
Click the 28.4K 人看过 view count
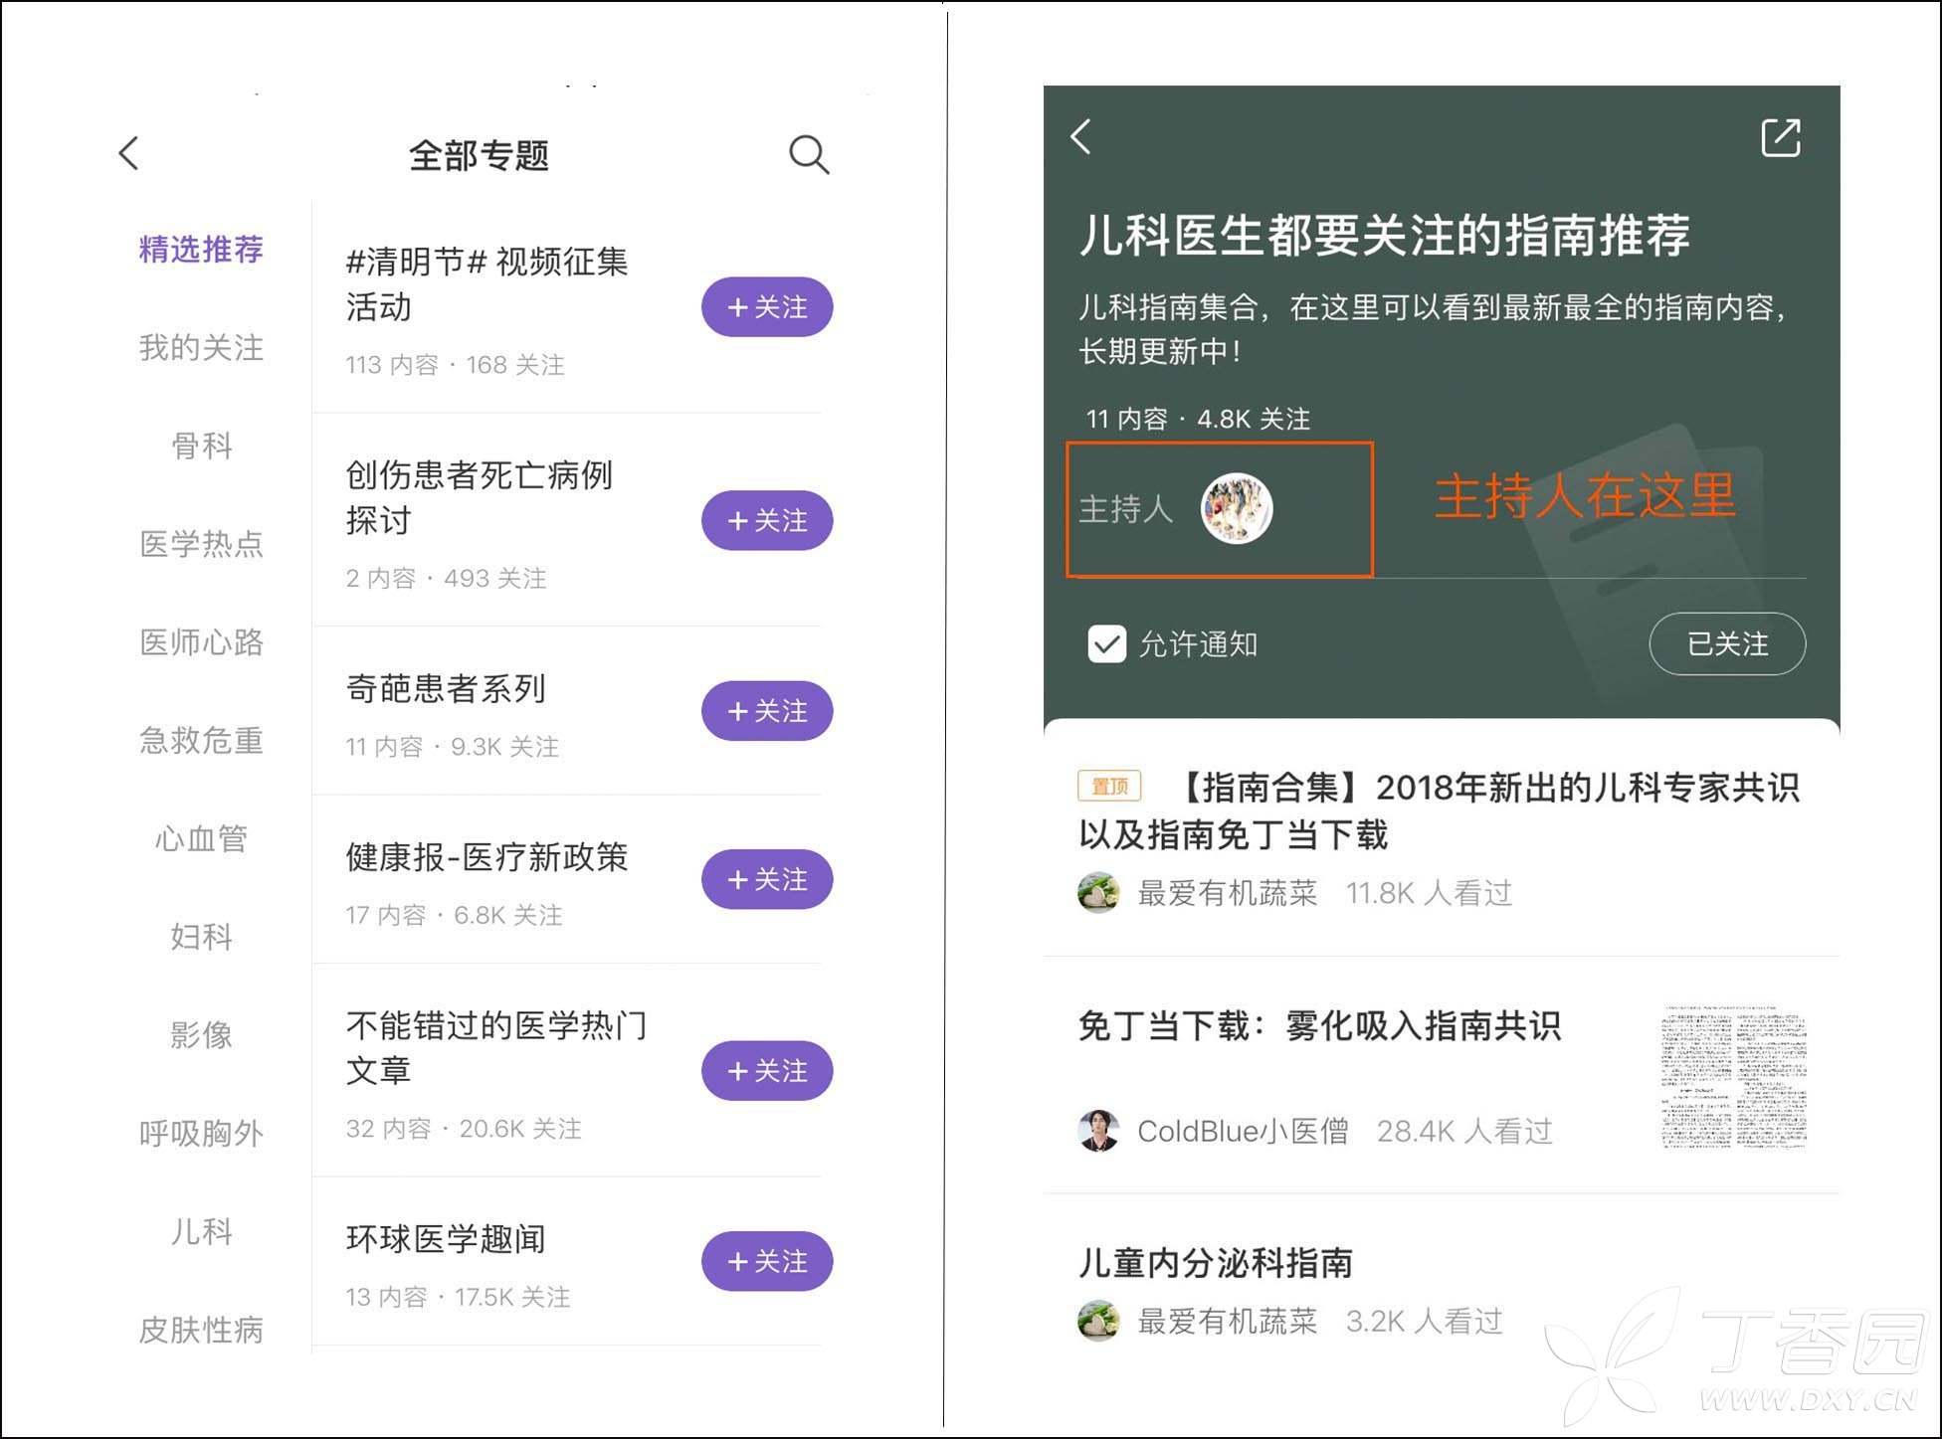(x=1464, y=1131)
